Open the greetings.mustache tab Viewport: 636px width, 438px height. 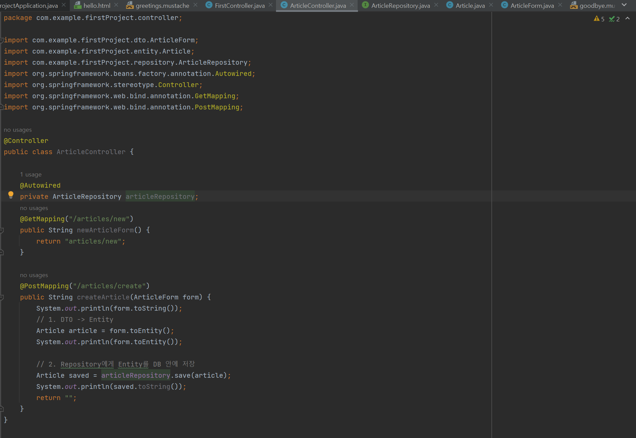(162, 5)
